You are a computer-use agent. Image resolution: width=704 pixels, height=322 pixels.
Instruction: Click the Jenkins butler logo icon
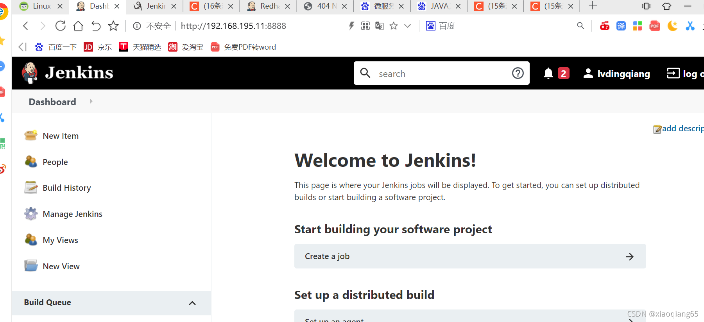coord(30,73)
